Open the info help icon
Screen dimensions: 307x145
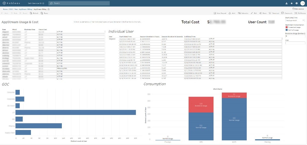[x=297, y=3]
